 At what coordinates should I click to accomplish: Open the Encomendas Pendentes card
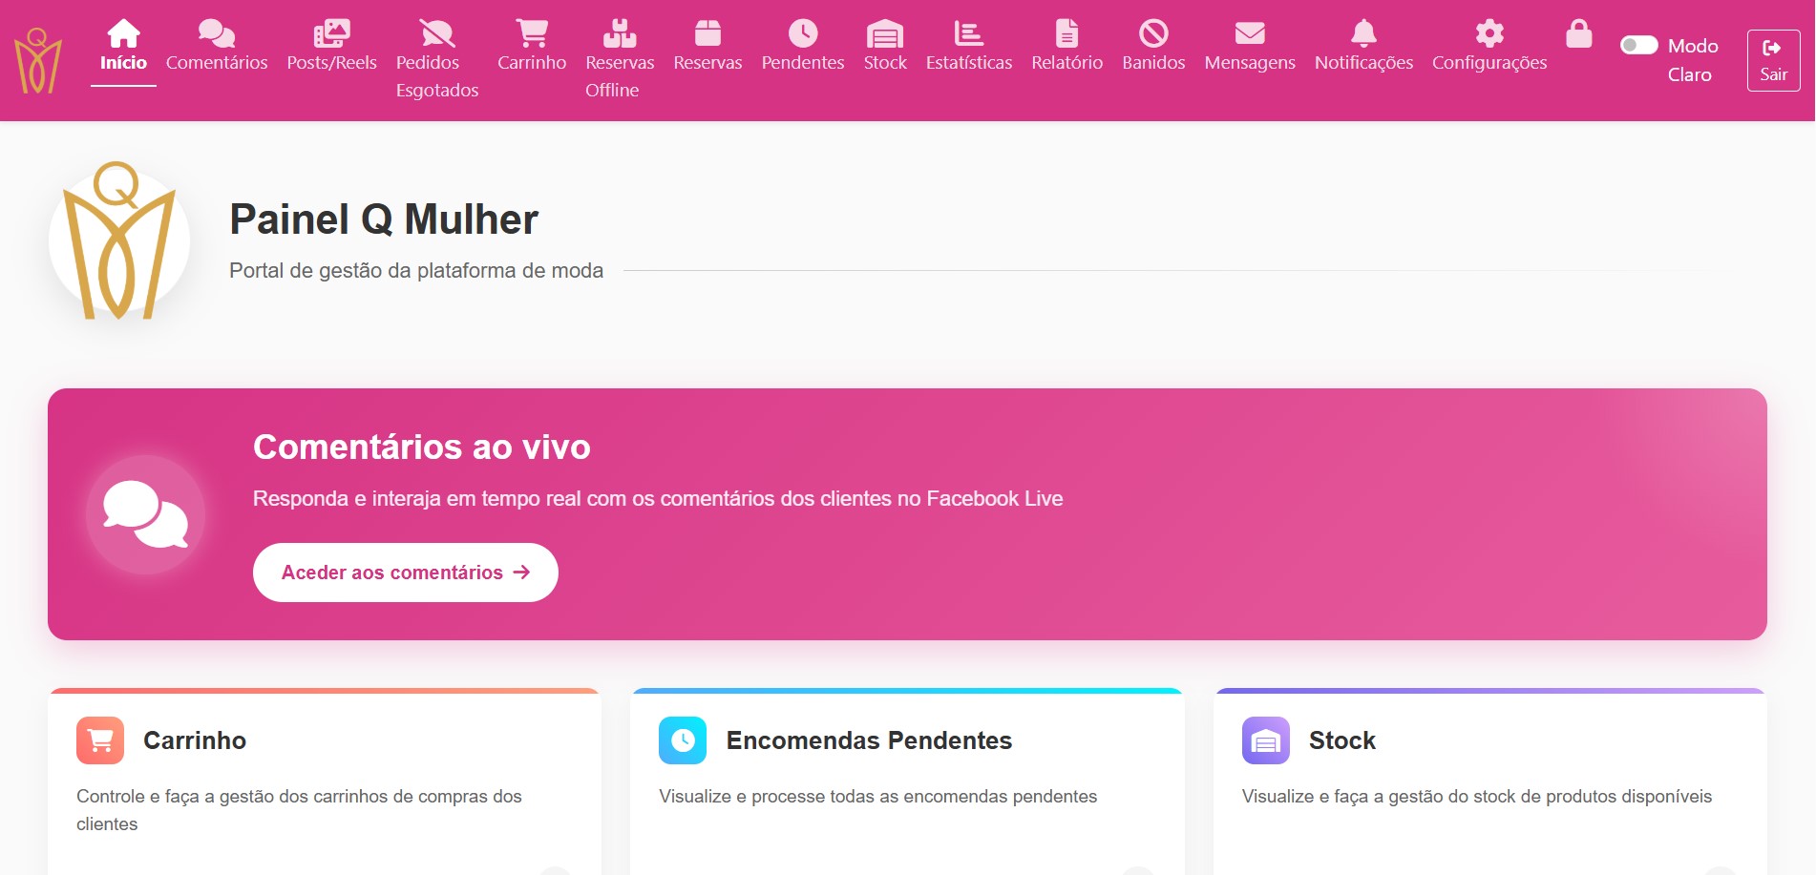tap(868, 740)
